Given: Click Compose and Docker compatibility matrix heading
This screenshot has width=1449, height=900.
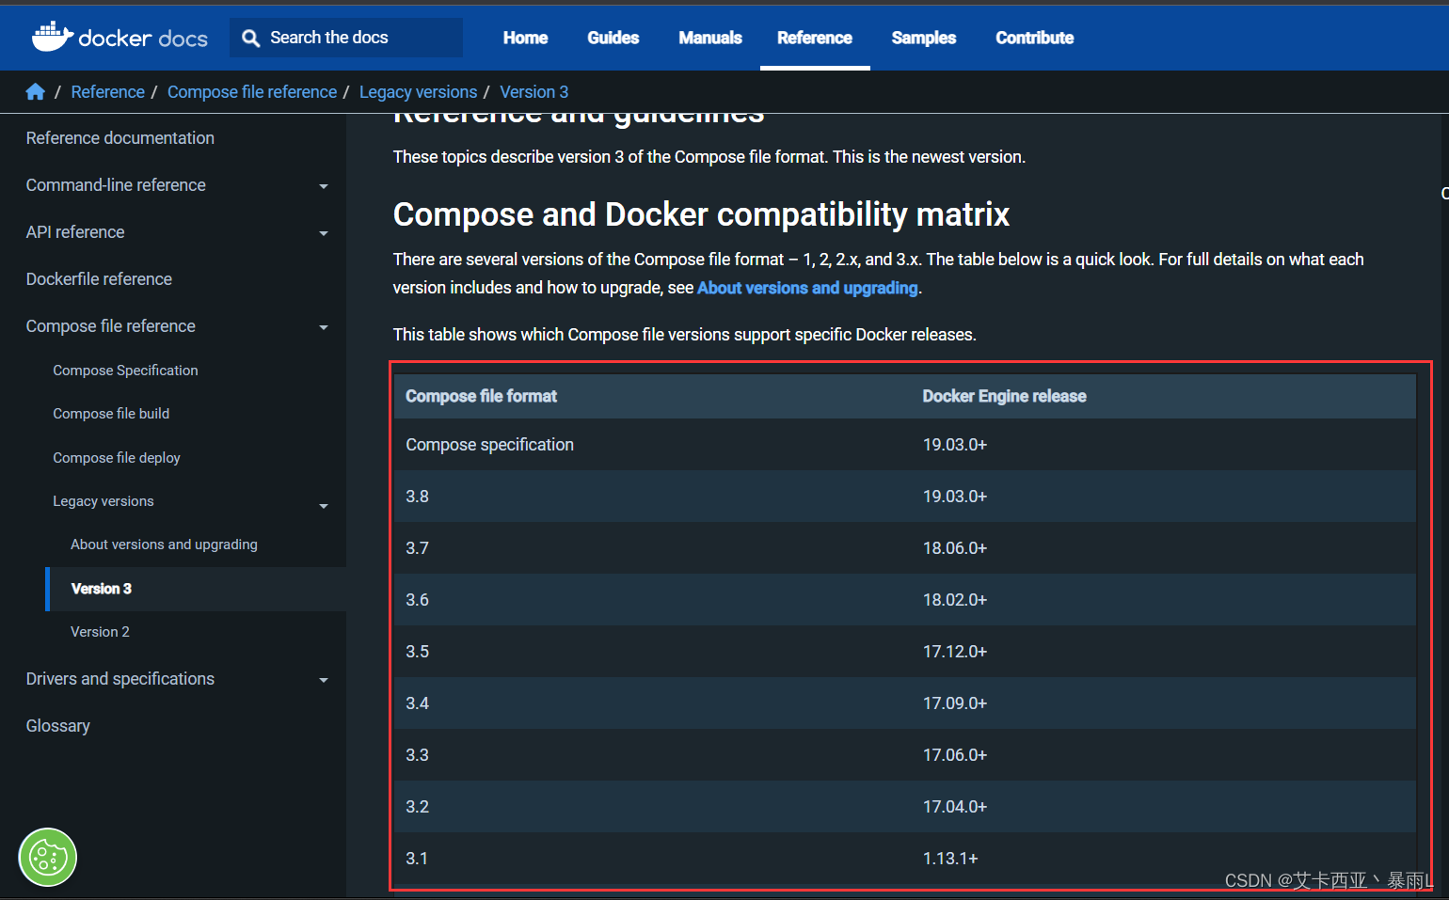Looking at the screenshot, I should click(x=701, y=214).
